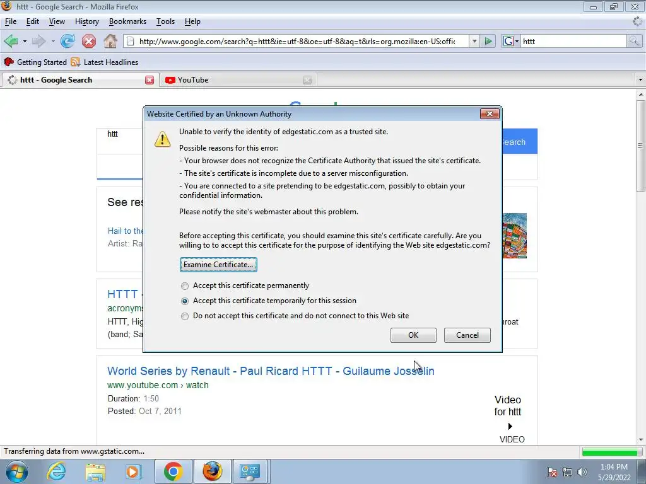Click the green Go arrow next to the URL
Viewport: 646px width, 484px height.
tap(488, 41)
